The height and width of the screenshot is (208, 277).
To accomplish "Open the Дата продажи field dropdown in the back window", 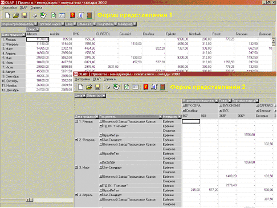I will [x=23, y=35].
